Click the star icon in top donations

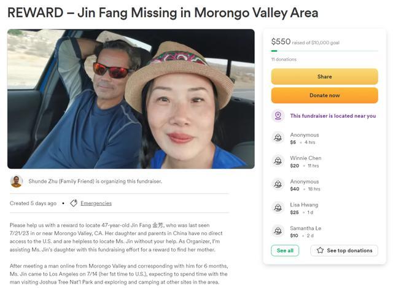[x=320, y=251]
